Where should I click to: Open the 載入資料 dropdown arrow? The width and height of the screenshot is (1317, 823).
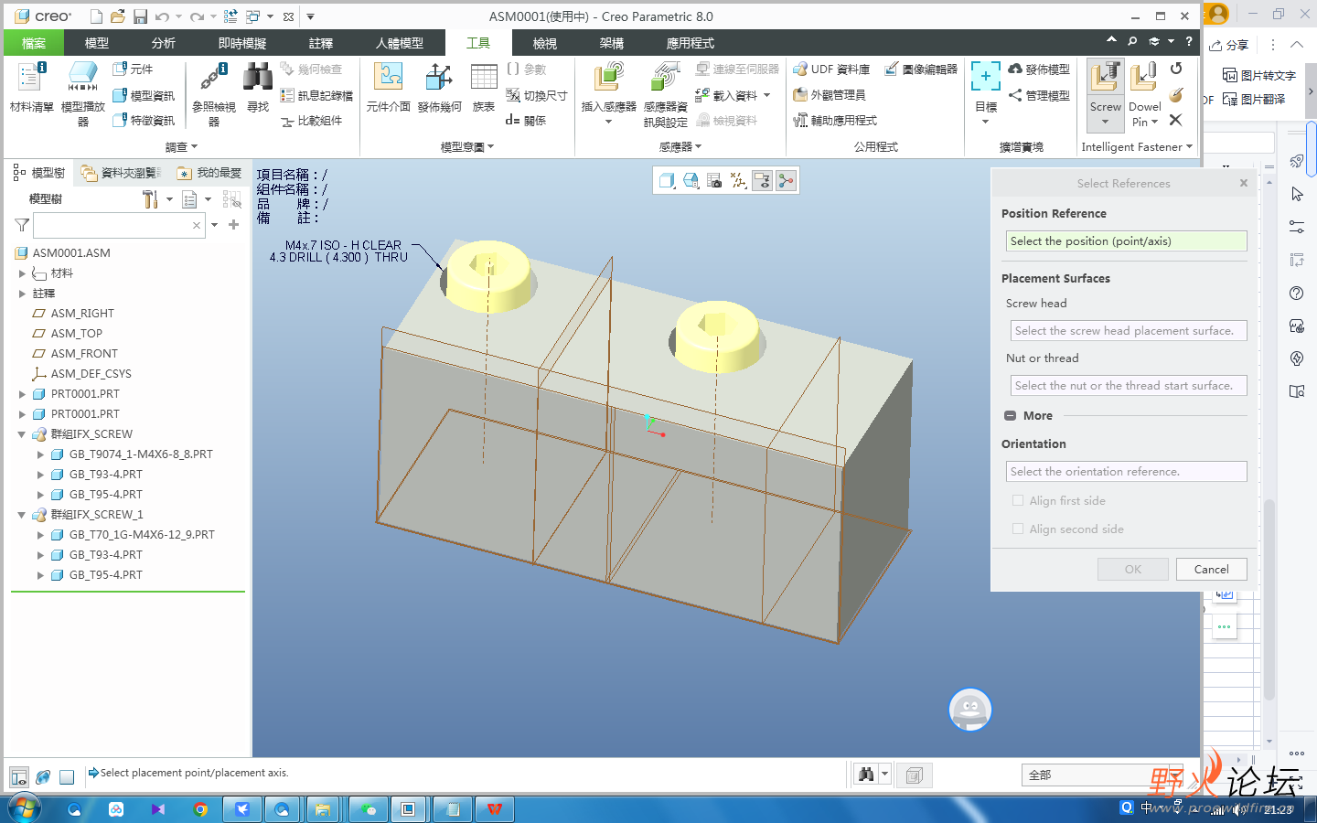(x=767, y=95)
